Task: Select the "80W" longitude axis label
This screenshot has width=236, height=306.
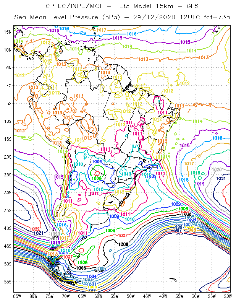Action: (33, 296)
